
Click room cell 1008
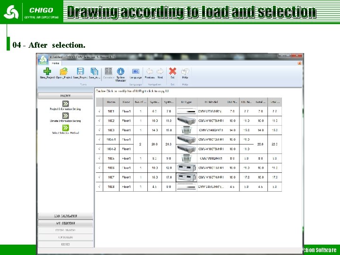[111, 187]
